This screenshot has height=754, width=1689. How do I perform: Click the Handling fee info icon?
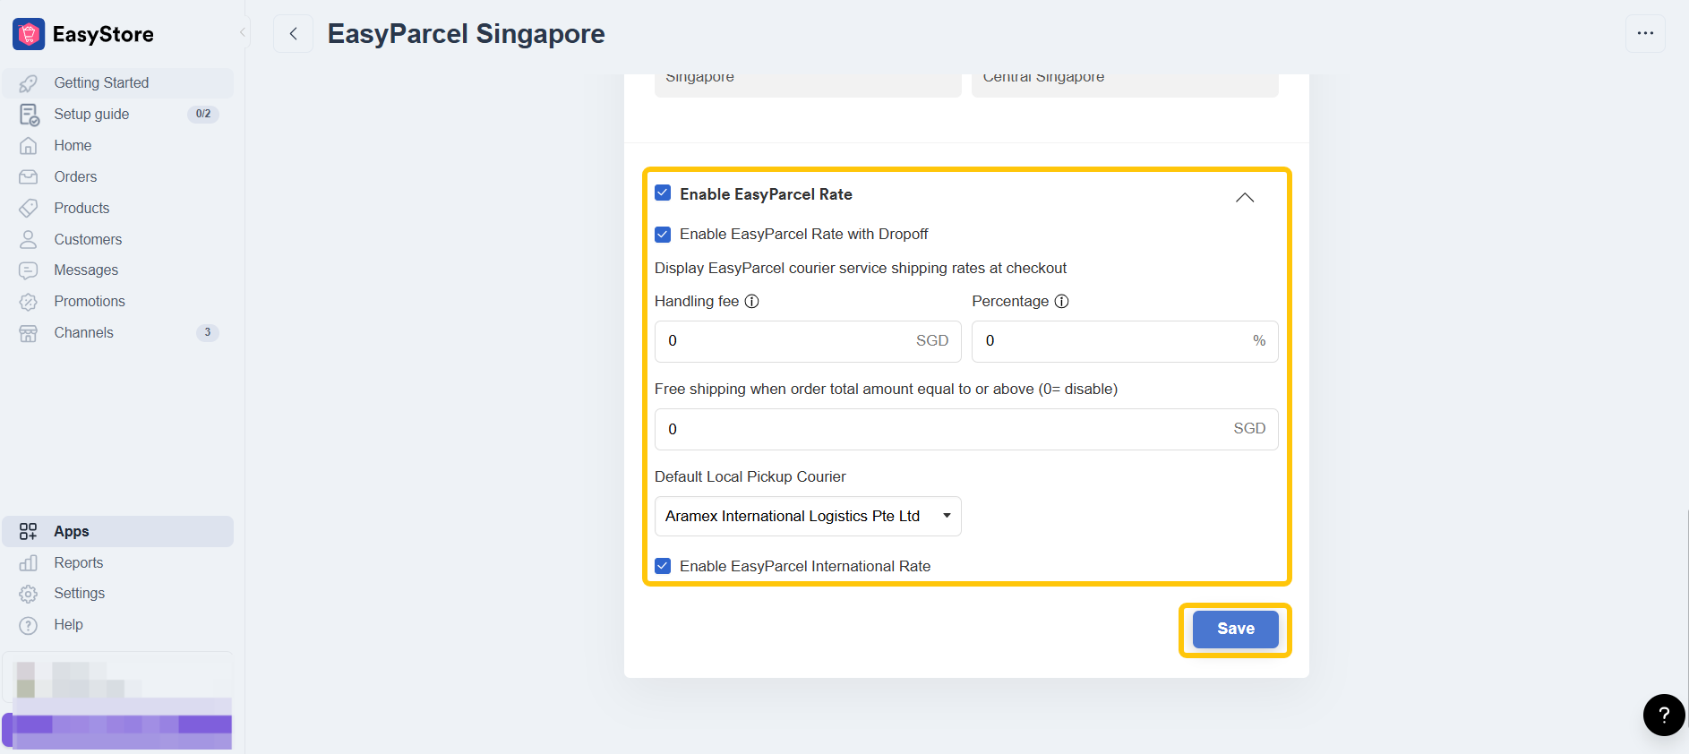[752, 302]
